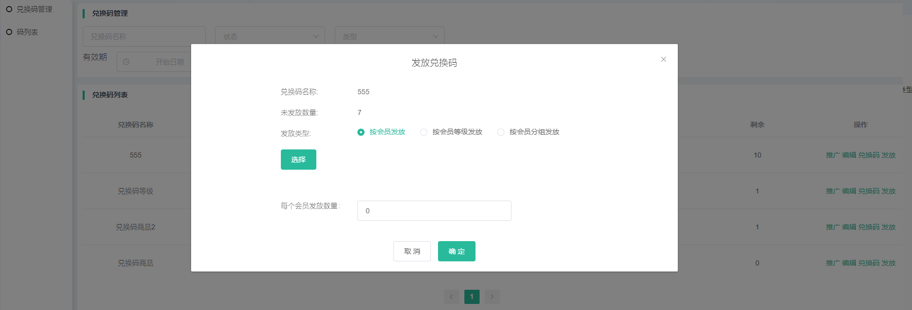Click 推广 link in the 555 row
This screenshot has height=310, width=912.
click(832, 155)
